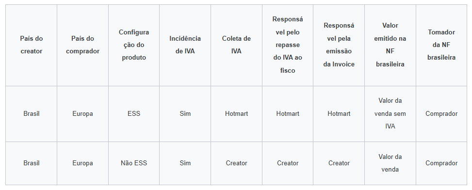Viewport: 472px width, 190px height.
Task: Click the 'País do creator' column header
Action: tap(32, 45)
